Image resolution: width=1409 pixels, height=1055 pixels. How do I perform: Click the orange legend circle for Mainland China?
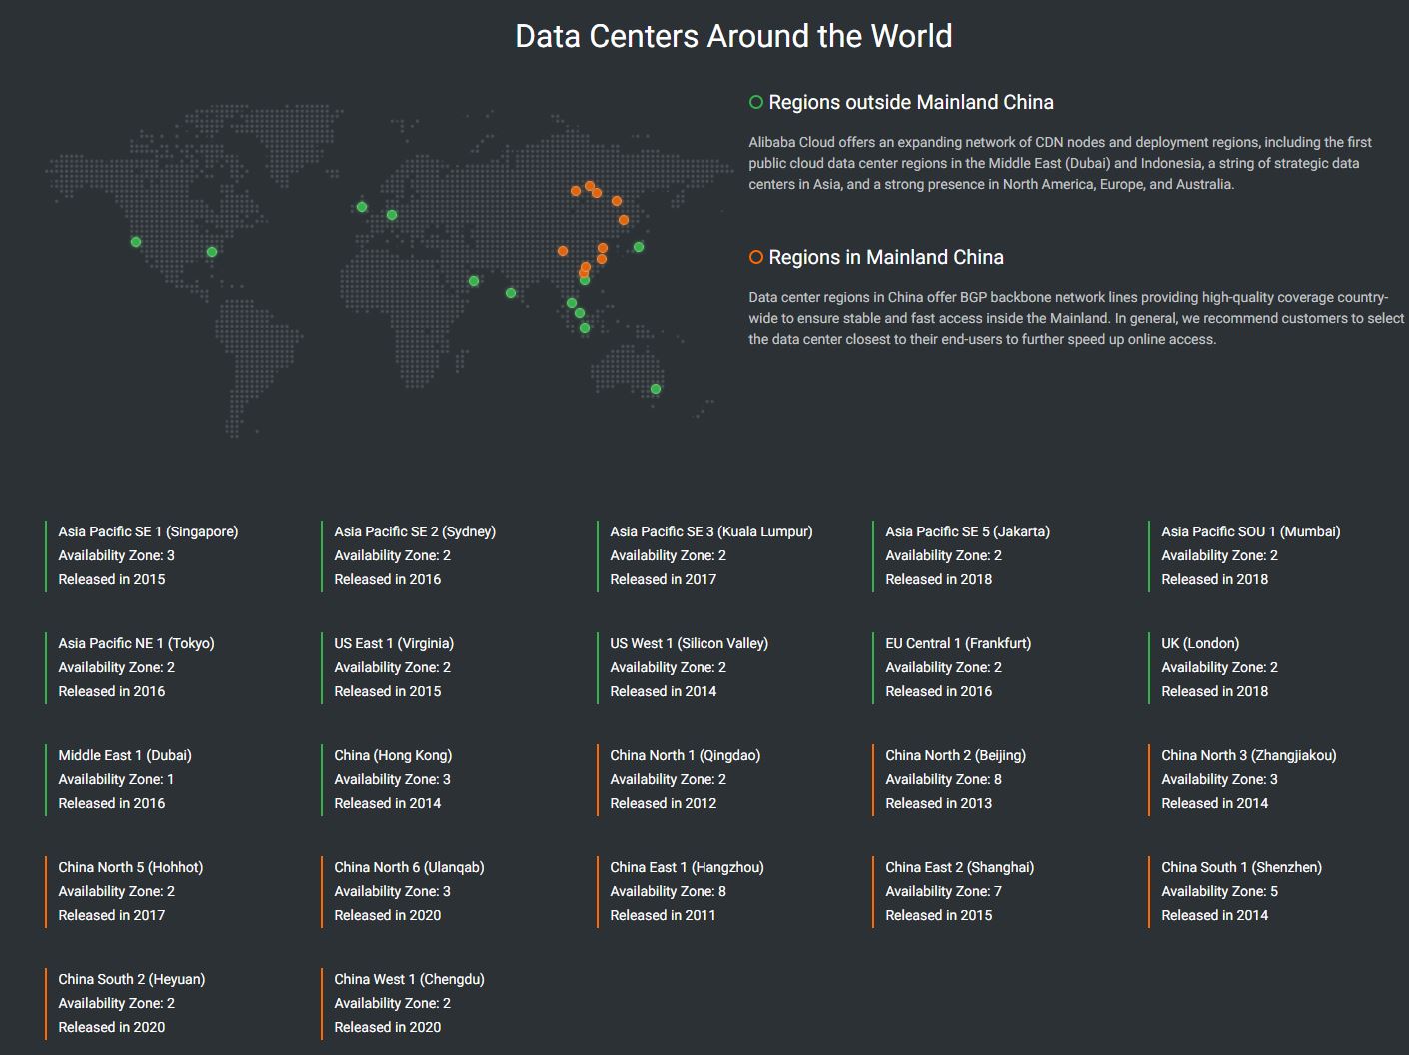(x=756, y=257)
